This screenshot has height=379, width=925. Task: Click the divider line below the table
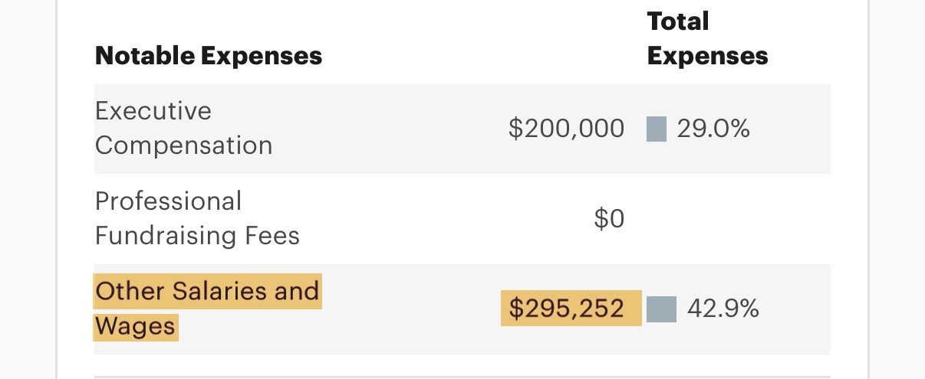point(462,377)
